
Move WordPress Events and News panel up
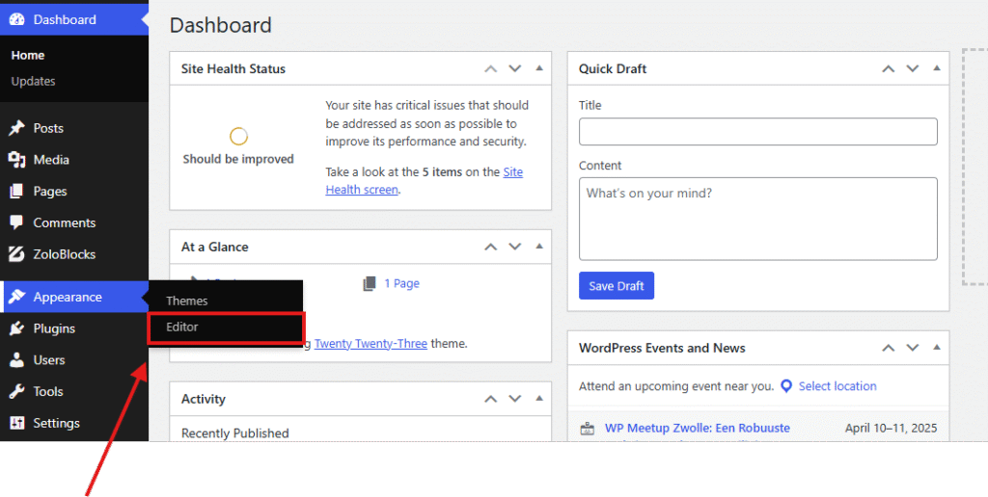pos(889,348)
